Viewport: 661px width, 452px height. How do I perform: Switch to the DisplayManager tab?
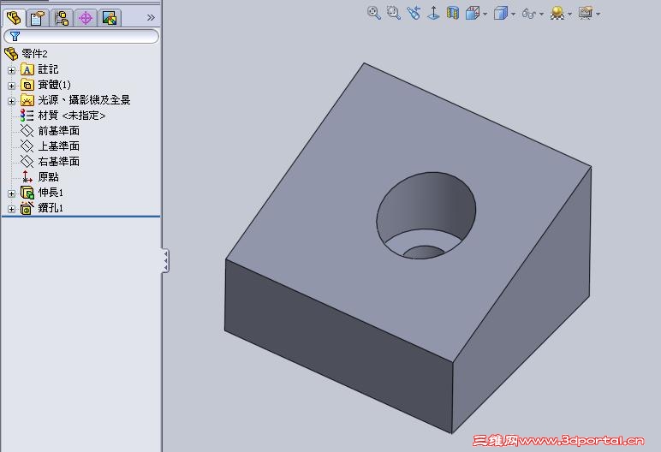click(110, 18)
